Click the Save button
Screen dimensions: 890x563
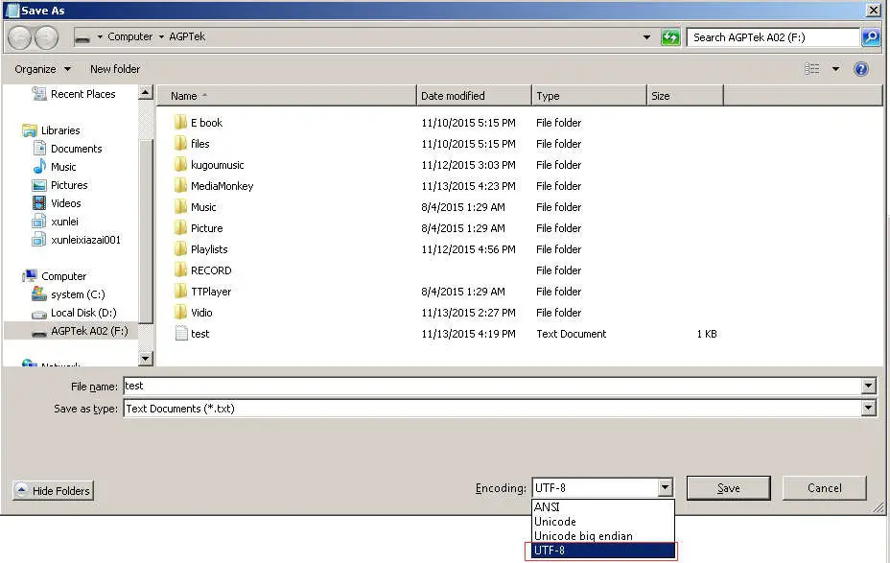(728, 487)
